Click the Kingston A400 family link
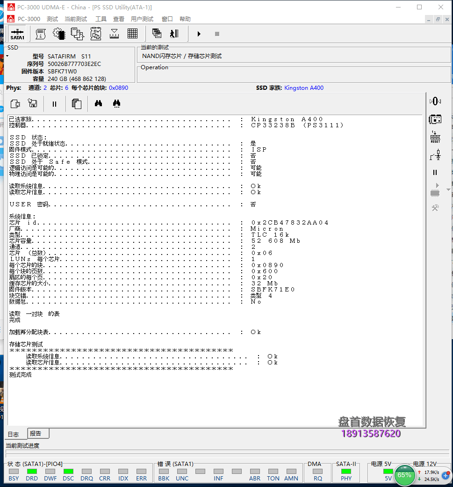453x487 pixels. point(304,88)
